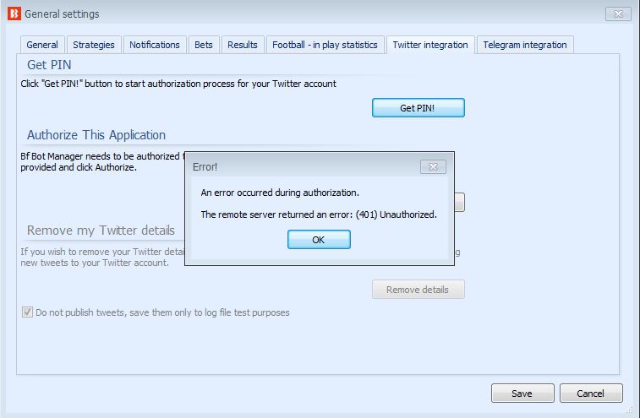
Task: Close the General settings window
Action: [x=618, y=14]
